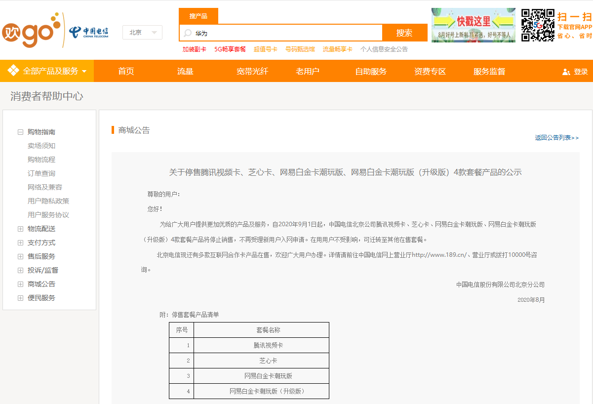This screenshot has height=404, width=593.
Task: Go to the 自助服务 navigation item
Action: tap(371, 71)
